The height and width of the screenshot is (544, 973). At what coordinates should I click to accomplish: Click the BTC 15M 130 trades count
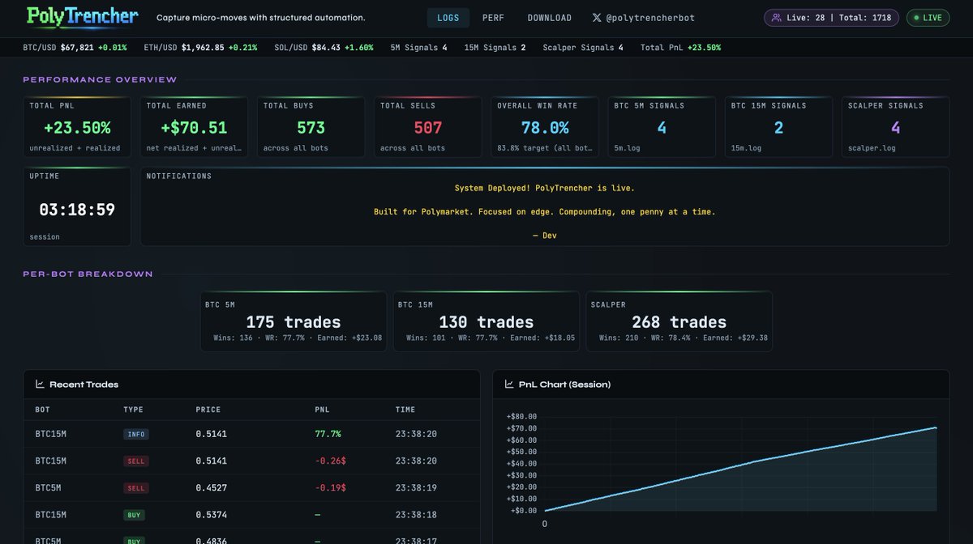486,322
